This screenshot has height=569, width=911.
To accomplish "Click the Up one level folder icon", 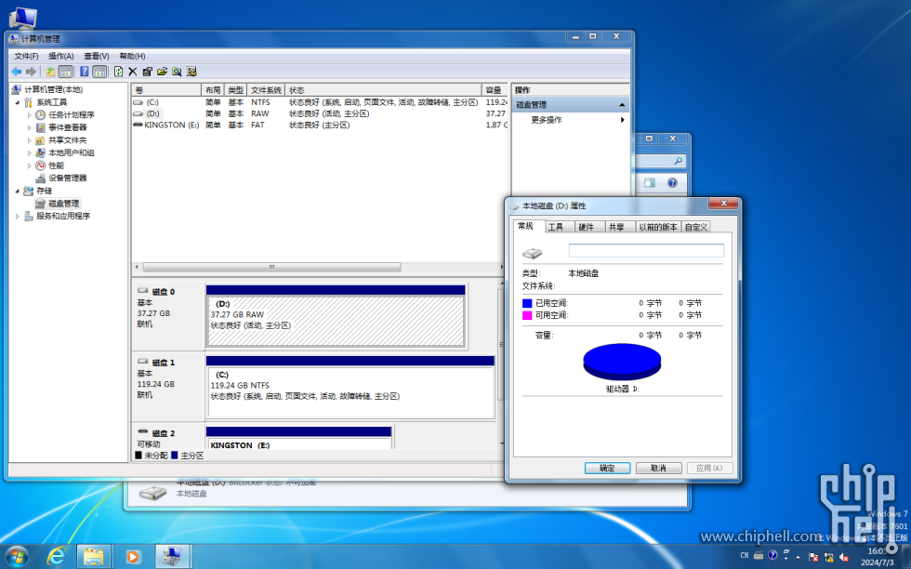I will coord(50,72).
